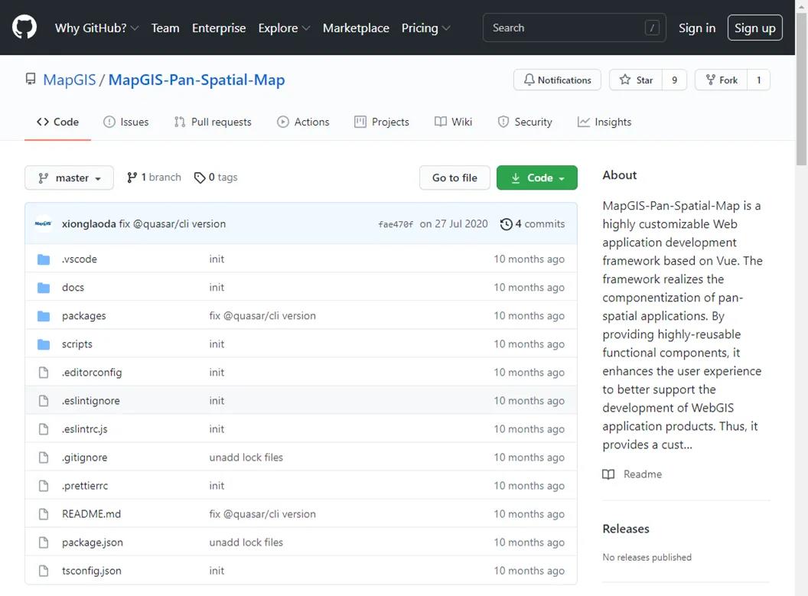Screen dimensions: 808x596
Task: Star the MapGIS-Pan-Spatial-Map repository
Action: tap(637, 80)
